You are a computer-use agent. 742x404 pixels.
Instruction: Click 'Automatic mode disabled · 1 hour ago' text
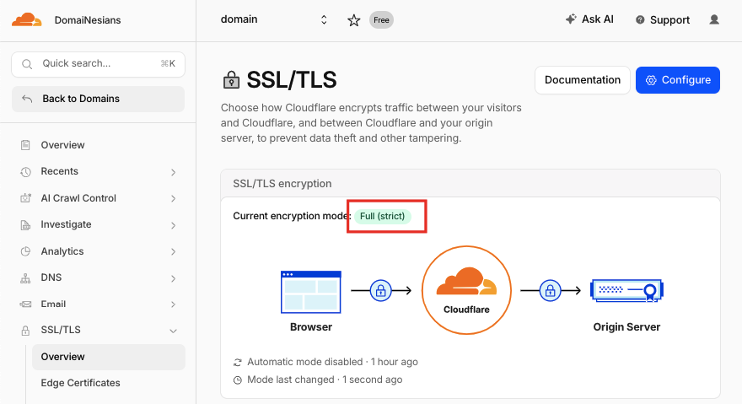[x=332, y=362]
